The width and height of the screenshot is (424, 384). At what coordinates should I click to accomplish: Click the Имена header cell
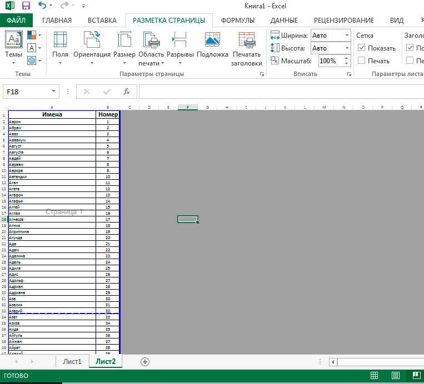(x=52, y=114)
